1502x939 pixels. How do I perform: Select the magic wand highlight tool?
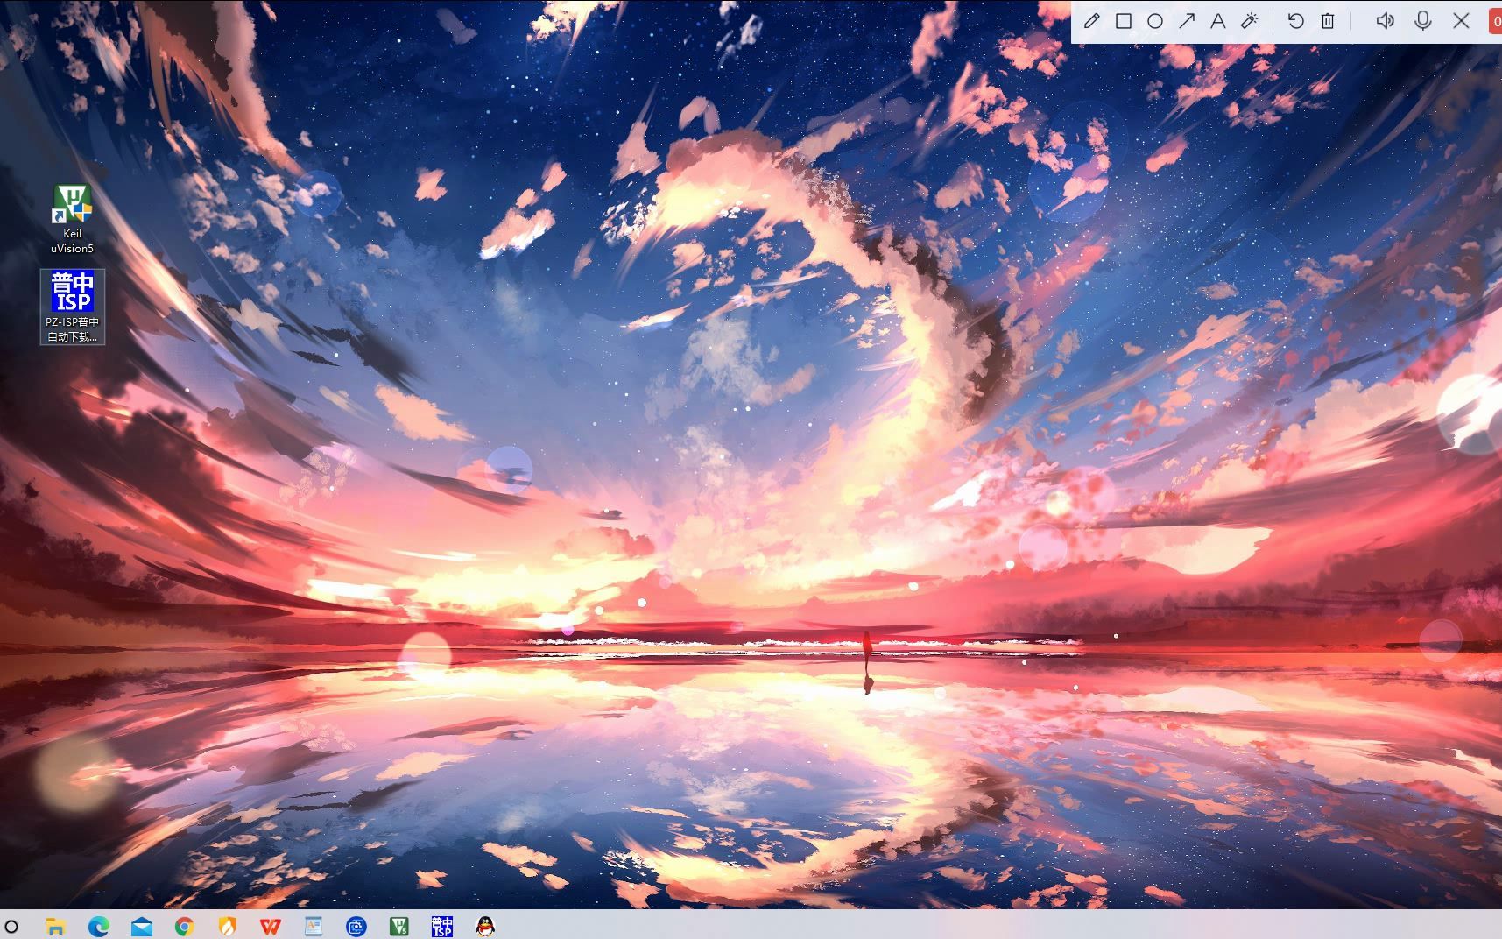click(x=1250, y=21)
